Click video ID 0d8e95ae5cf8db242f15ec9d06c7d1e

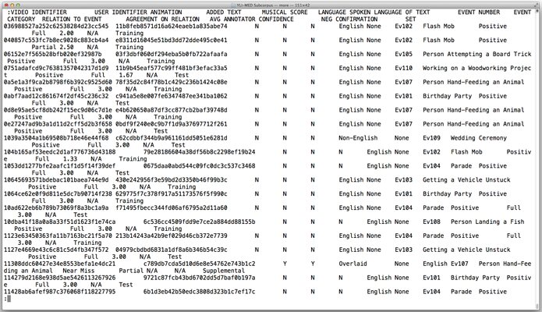(x=58, y=110)
